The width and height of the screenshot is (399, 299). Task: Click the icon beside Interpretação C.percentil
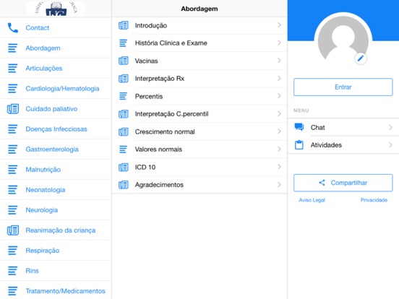(x=124, y=114)
